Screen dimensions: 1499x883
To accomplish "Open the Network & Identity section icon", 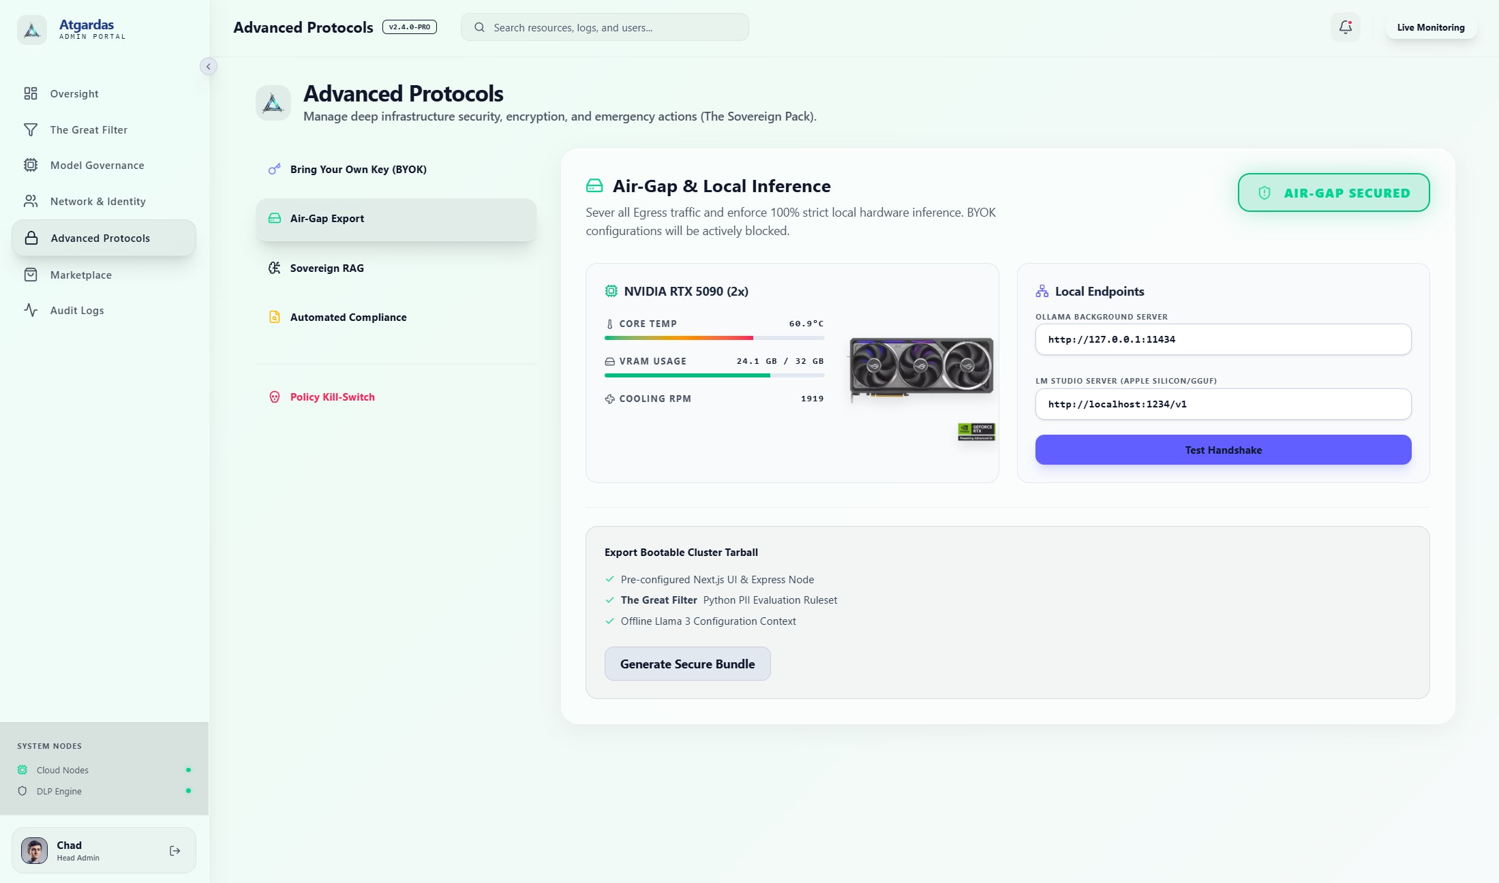I will [x=31, y=201].
